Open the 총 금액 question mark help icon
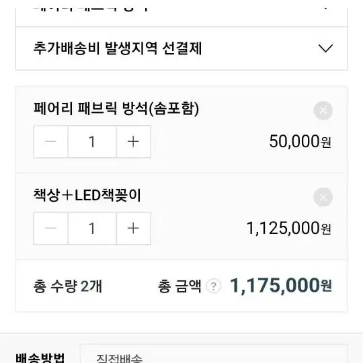This screenshot has height=363, width=363. coord(214,286)
